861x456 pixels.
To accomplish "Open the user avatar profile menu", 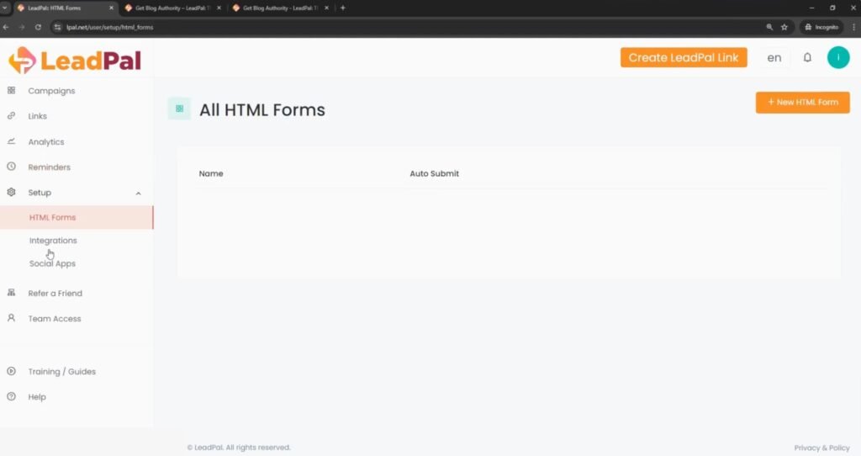I will 838,57.
